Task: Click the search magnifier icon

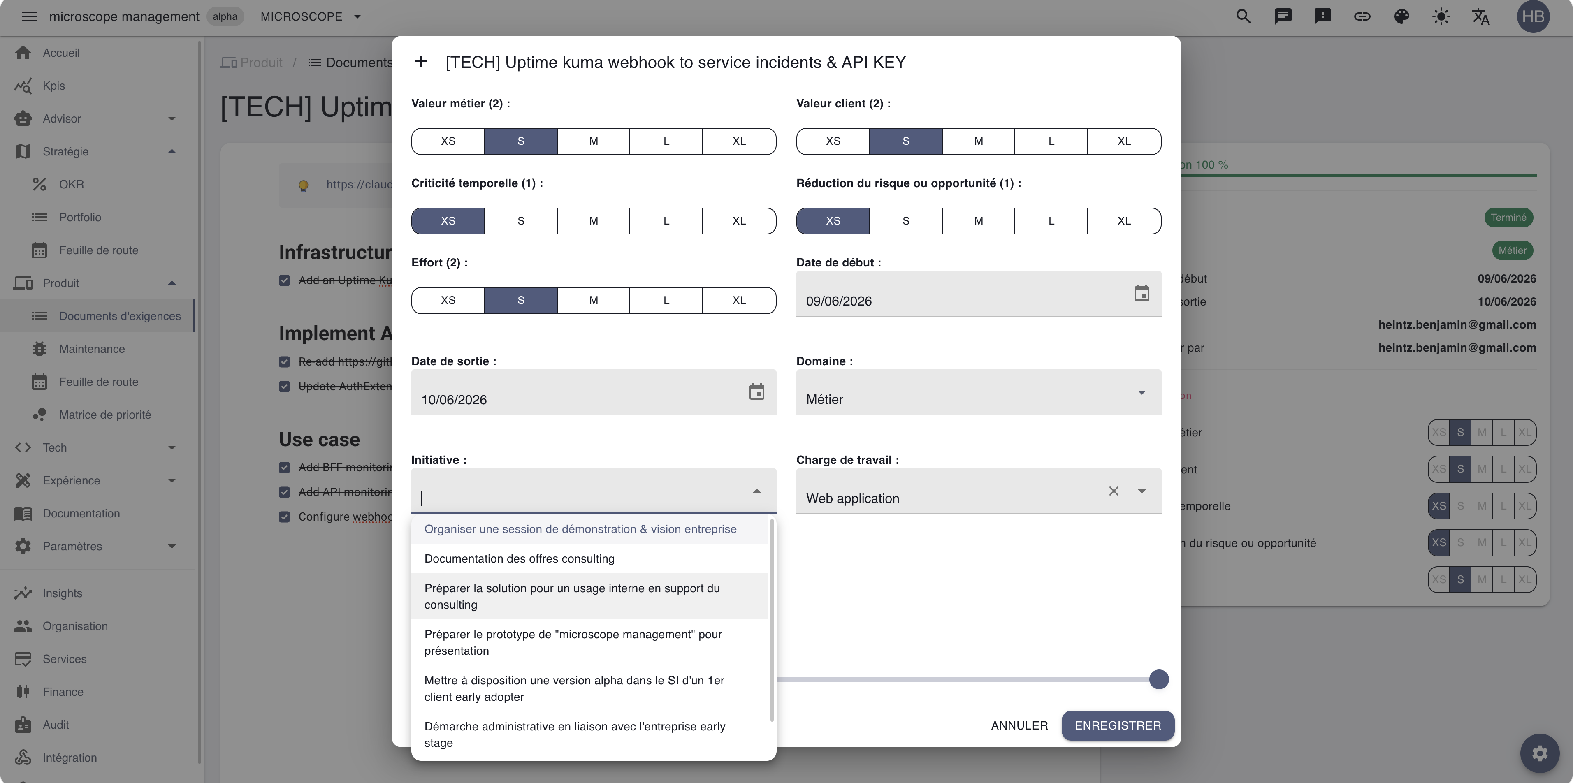Action: [x=1243, y=16]
